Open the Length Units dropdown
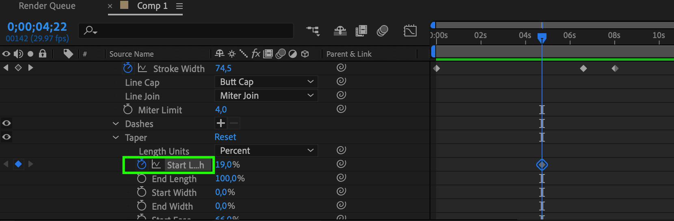 (x=266, y=151)
